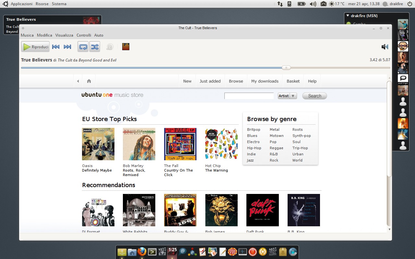Click the Ubuntu One music store logo
The width and height of the screenshot is (415, 259).
click(112, 95)
